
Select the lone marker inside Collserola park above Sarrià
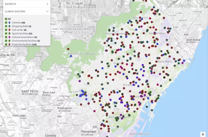pyautogui.click(x=68, y=49)
